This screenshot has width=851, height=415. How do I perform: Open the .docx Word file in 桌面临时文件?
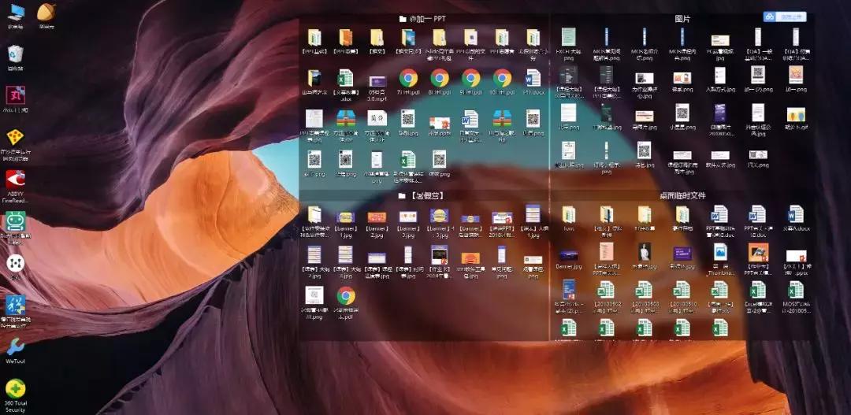[796, 214]
